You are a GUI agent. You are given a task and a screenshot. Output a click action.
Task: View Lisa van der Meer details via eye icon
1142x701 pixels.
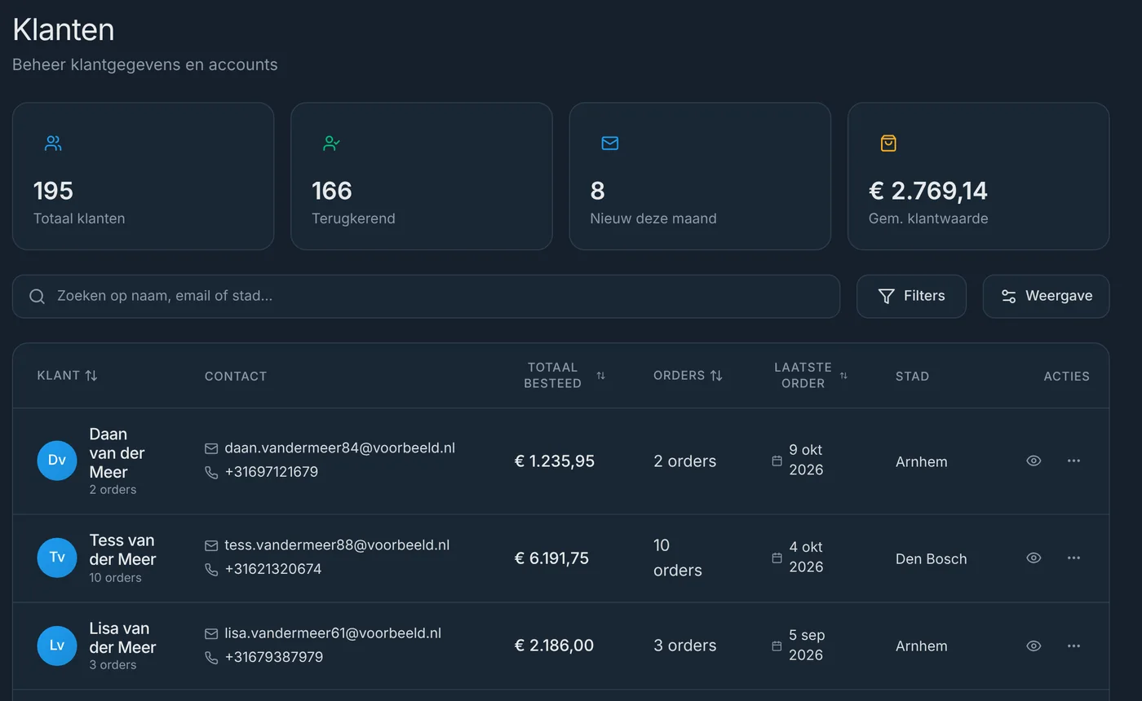click(x=1034, y=646)
